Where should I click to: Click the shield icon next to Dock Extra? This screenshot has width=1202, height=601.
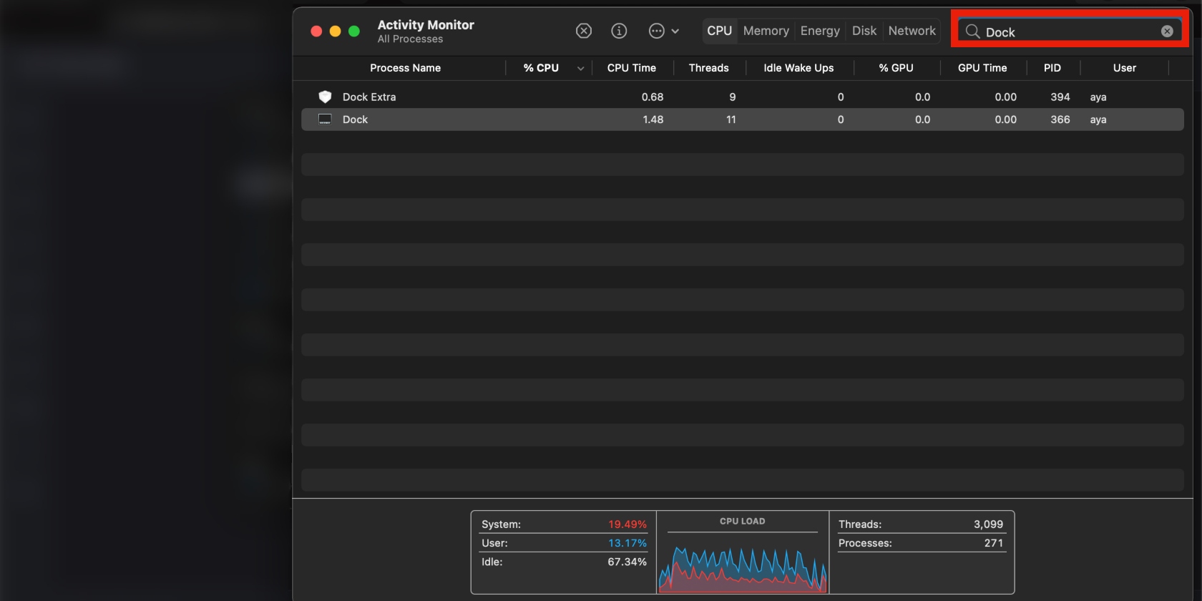click(325, 97)
